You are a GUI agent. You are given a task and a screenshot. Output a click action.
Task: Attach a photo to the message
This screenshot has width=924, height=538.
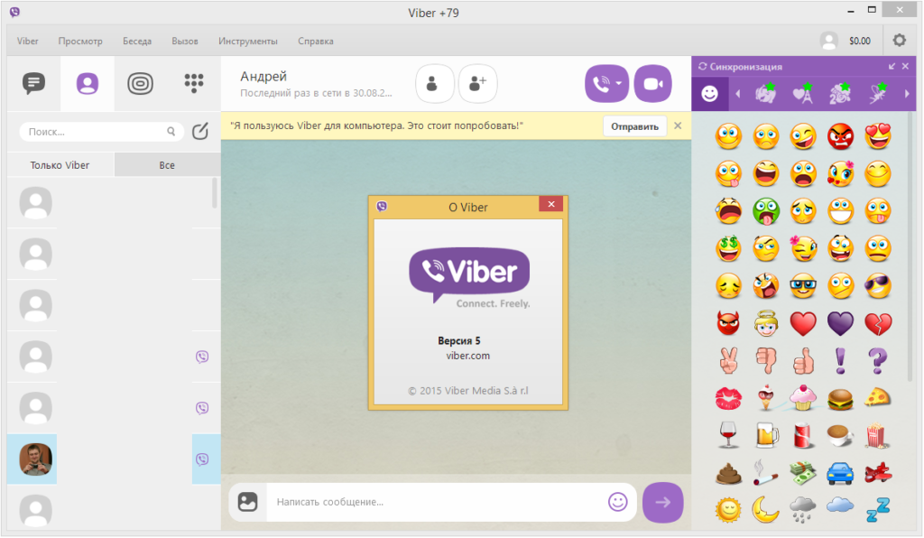click(248, 502)
